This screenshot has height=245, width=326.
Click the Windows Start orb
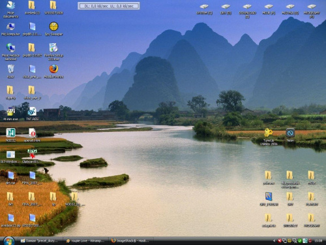pyautogui.click(x=8, y=241)
